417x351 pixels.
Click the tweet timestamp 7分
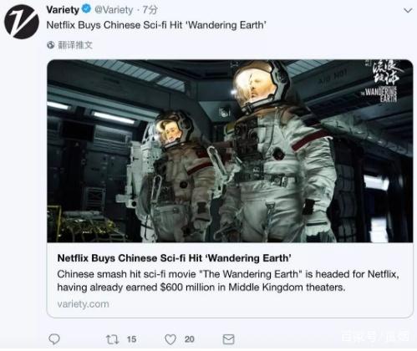click(x=150, y=10)
